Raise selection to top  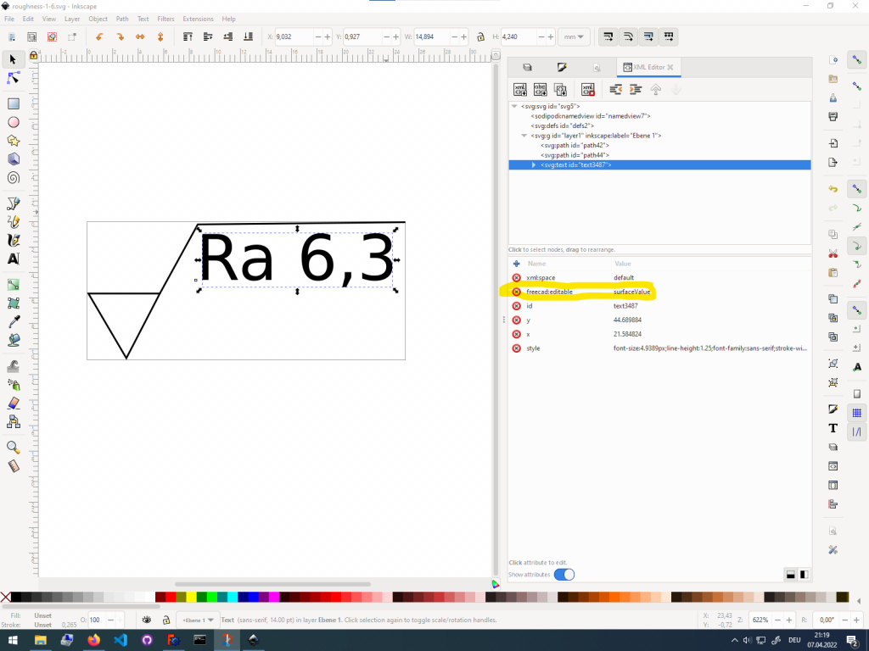[x=188, y=36]
